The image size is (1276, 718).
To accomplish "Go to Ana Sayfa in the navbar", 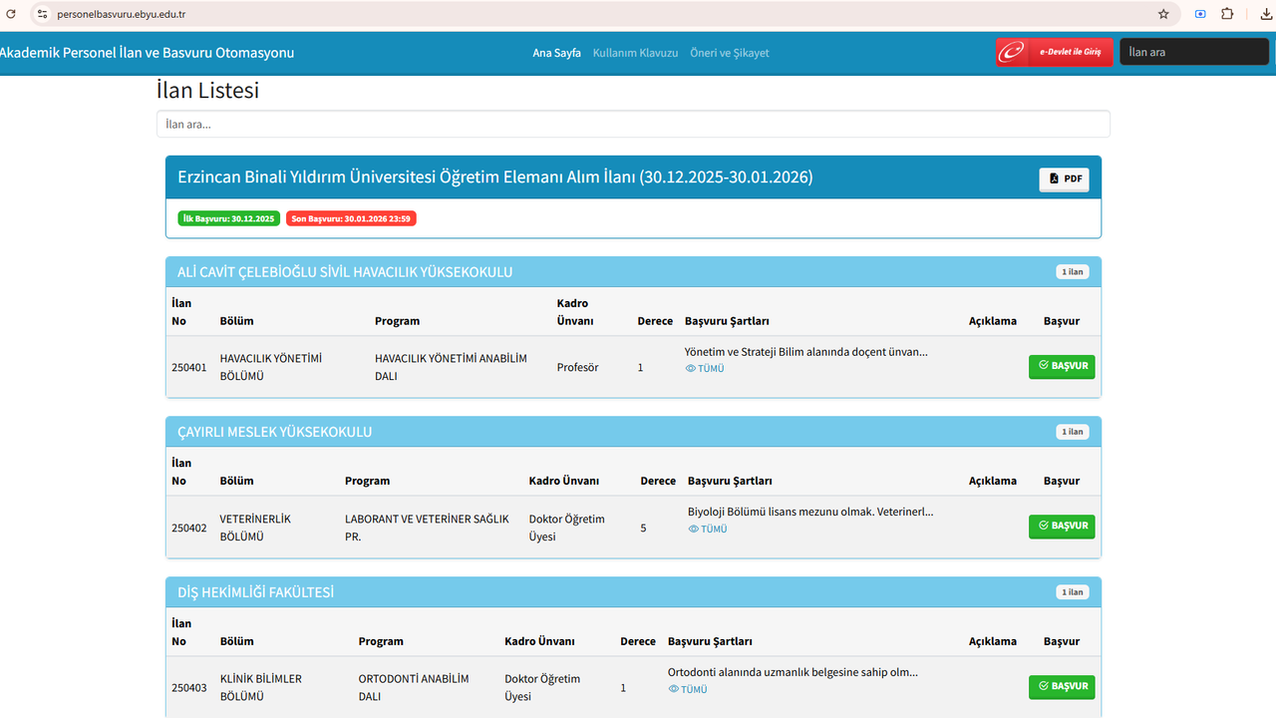I will (x=556, y=53).
